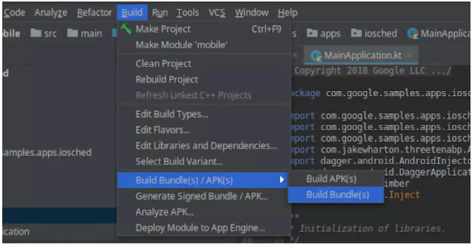Image resolution: width=472 pixels, height=244 pixels.
Task: Open the Help menu
Action: [288, 13]
